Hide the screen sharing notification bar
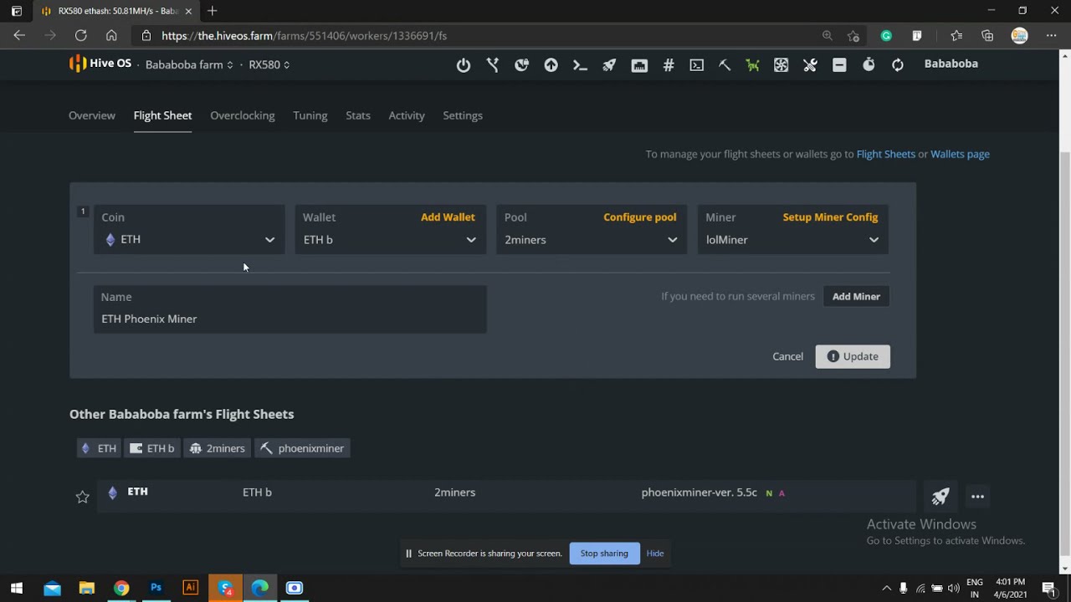This screenshot has height=602, width=1071. pos(655,554)
